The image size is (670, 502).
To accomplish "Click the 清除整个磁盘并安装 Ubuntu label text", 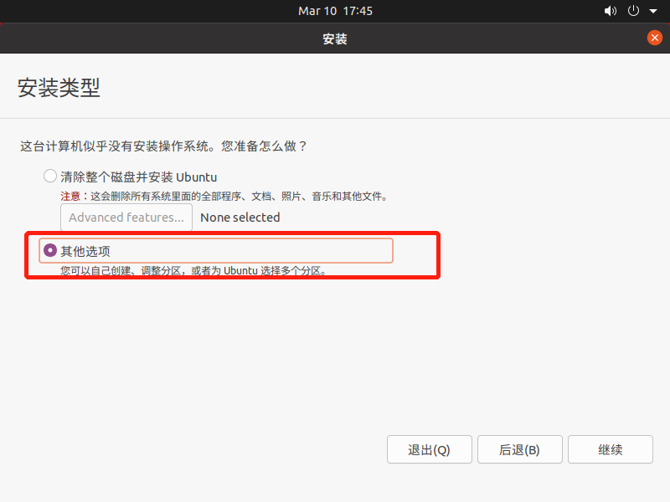I will pos(138,177).
